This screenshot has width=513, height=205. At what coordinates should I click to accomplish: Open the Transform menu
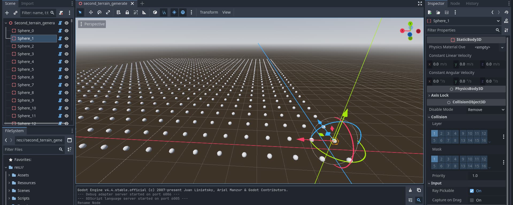(209, 12)
